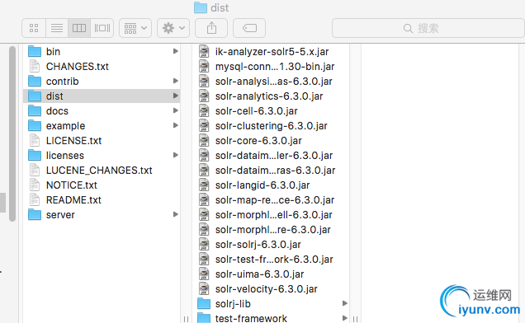
Task: Open the item arrangement dropdown
Action: tap(135, 28)
